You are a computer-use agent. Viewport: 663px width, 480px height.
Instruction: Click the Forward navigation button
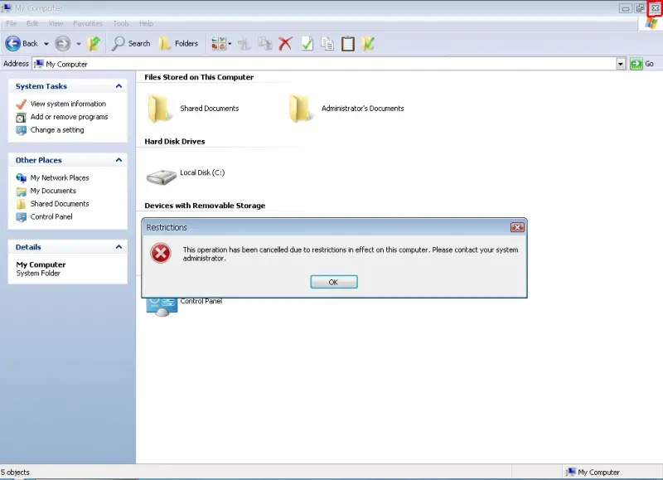pos(63,44)
